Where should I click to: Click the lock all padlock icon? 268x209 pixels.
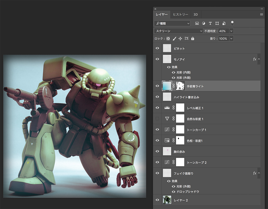pyautogui.click(x=193, y=39)
